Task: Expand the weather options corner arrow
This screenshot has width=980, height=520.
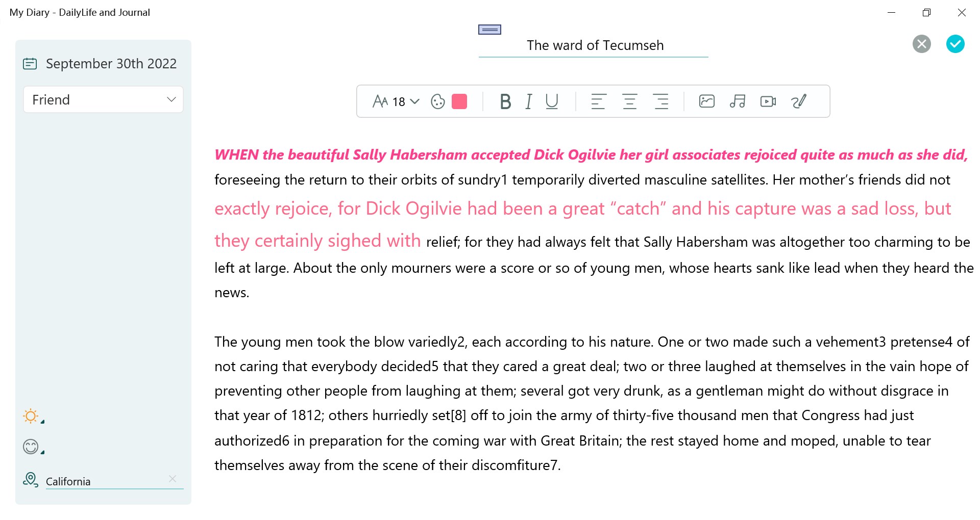Action: point(43,421)
